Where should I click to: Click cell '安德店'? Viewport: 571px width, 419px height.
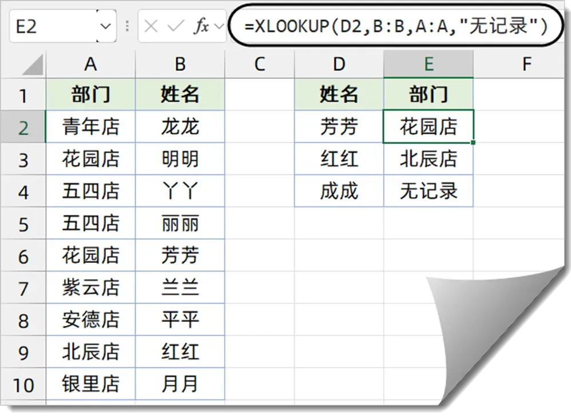pos(90,320)
